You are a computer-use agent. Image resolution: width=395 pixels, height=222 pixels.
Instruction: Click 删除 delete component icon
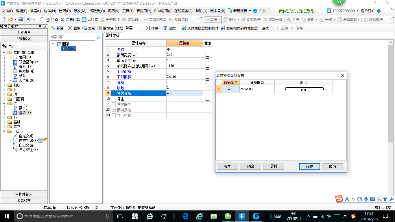74,28
